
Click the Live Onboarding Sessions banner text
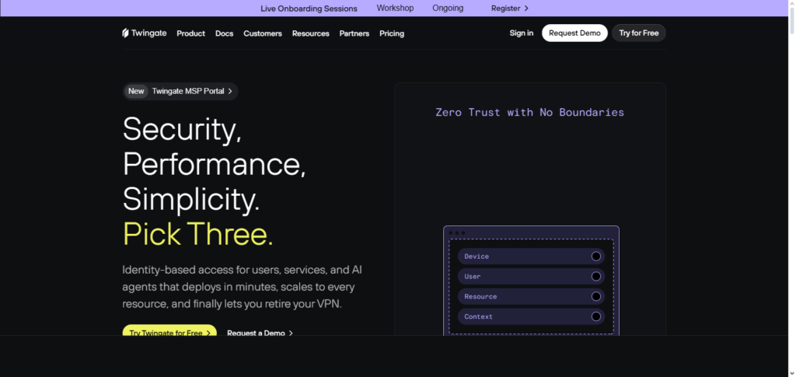click(x=309, y=9)
